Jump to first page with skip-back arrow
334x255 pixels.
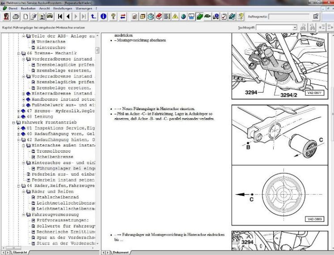tap(60, 17)
